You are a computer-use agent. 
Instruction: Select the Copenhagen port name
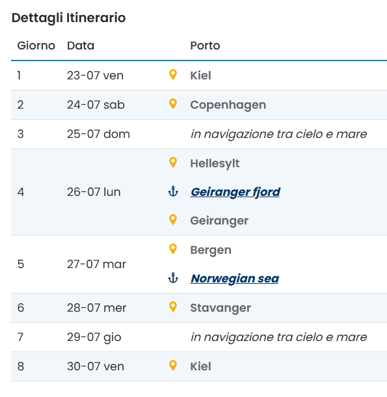228,105
